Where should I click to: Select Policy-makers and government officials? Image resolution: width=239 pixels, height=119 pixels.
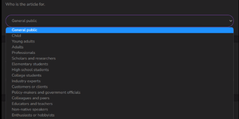[x=119, y=93]
